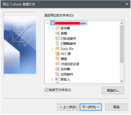The height and width of the screenshot is (115, 131).
Task: Expand the 收件箱 folder
Action: click(x=53, y=28)
